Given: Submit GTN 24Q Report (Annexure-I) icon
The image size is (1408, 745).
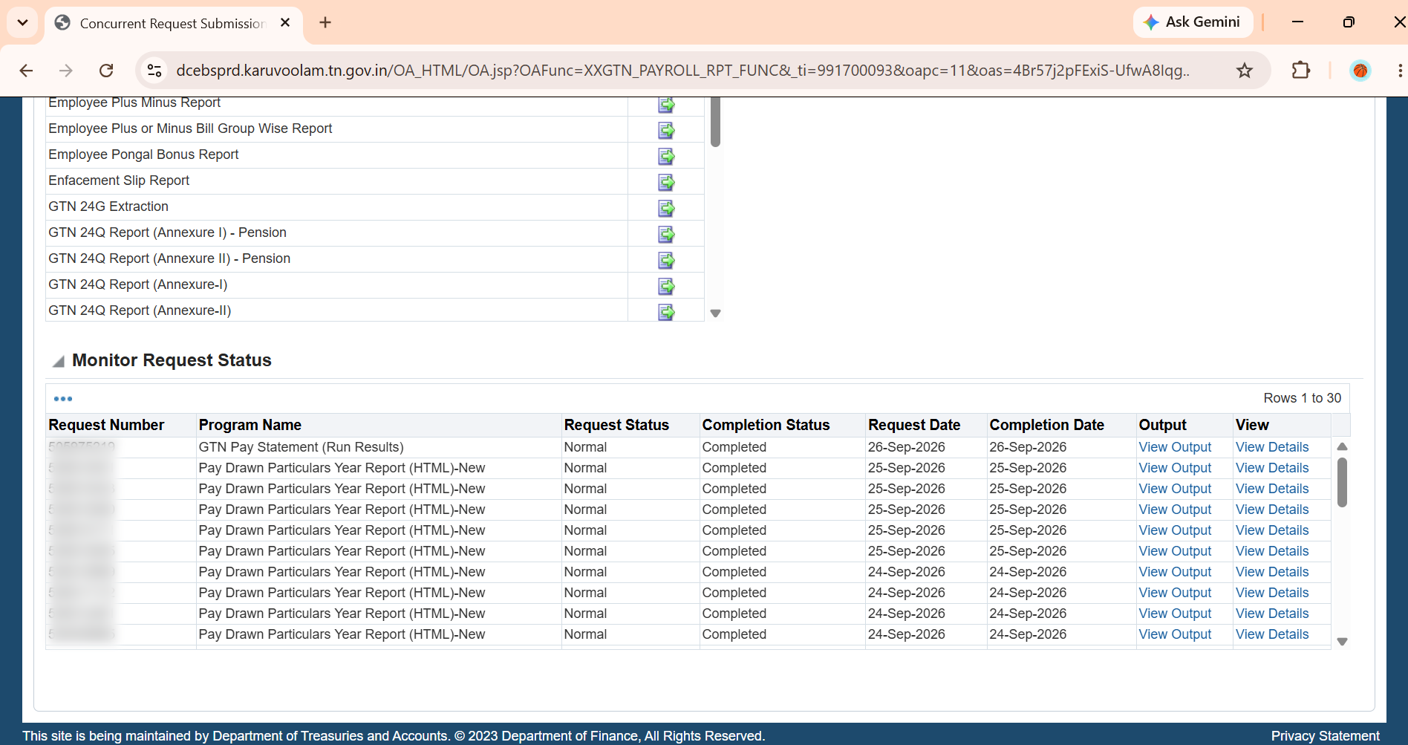Looking at the screenshot, I should pos(666,286).
